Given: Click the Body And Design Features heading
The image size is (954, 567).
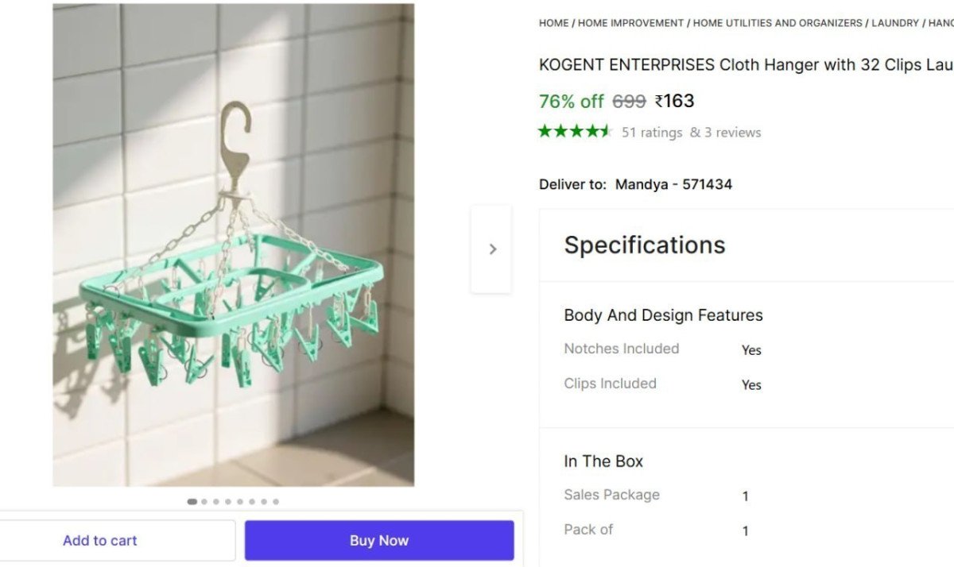Looking at the screenshot, I should (x=663, y=315).
